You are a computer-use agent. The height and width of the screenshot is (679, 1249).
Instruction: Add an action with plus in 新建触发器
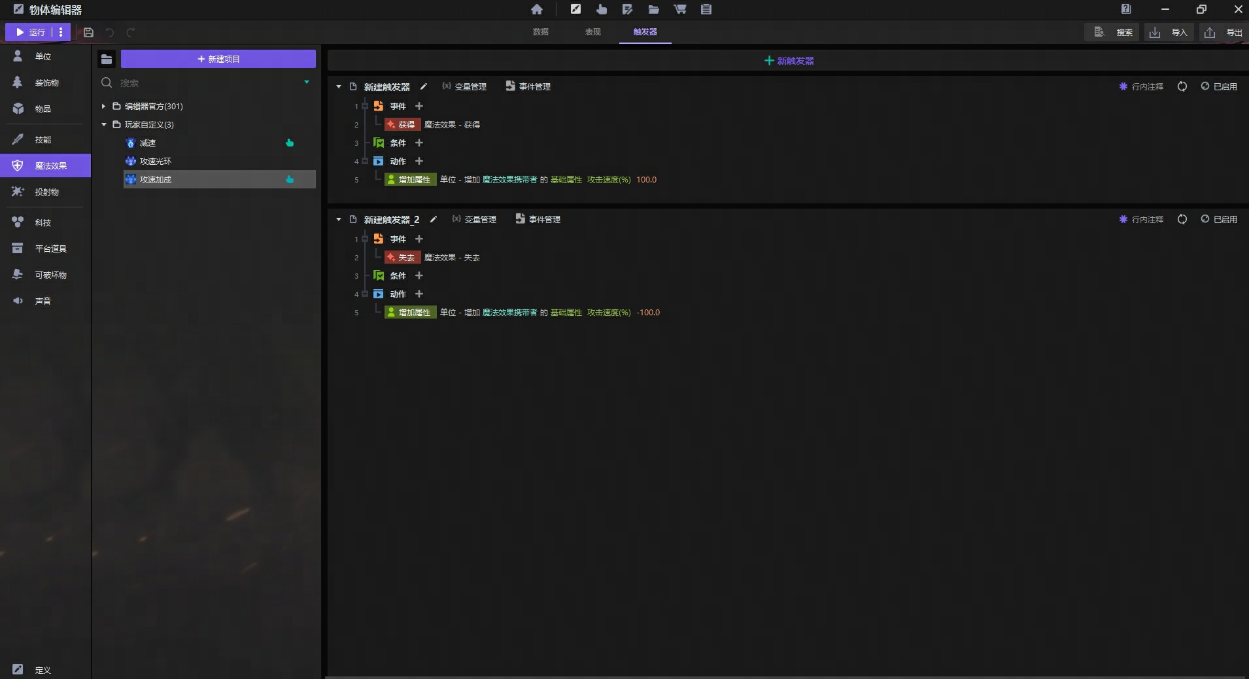[x=419, y=161]
